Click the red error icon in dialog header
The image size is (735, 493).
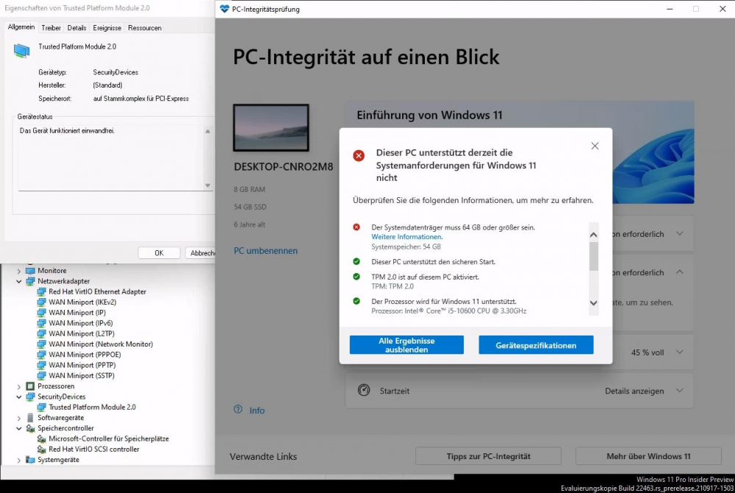point(359,155)
